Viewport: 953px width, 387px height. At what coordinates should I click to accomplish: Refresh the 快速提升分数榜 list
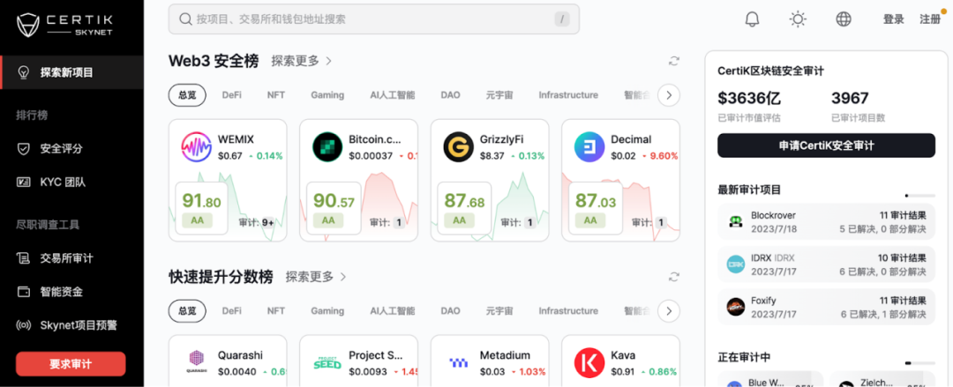coord(673,277)
